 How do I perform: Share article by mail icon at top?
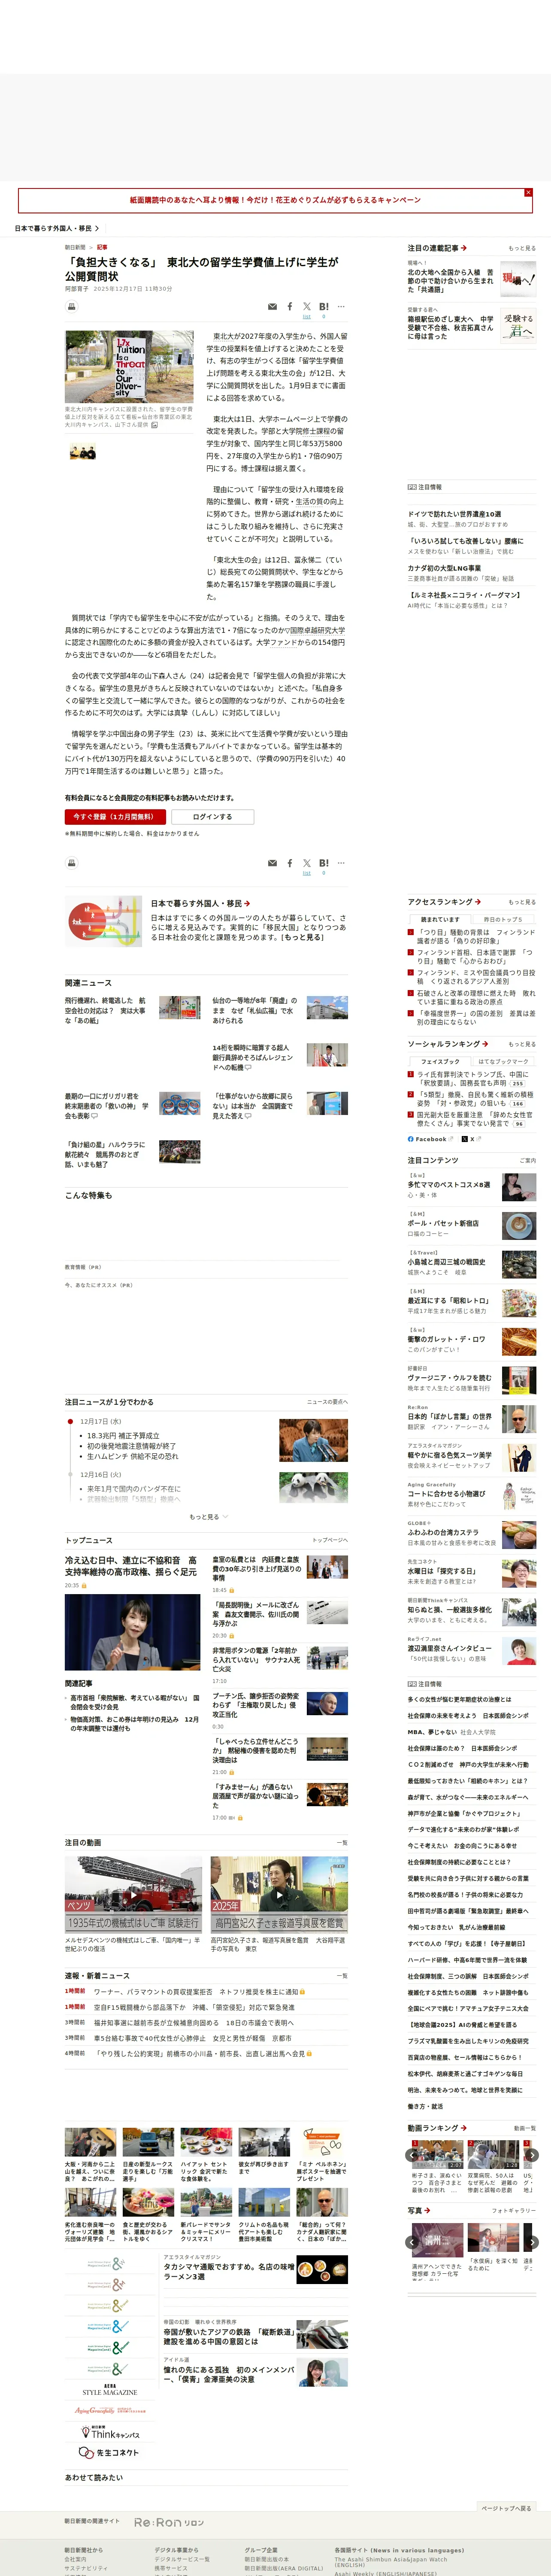[272, 307]
